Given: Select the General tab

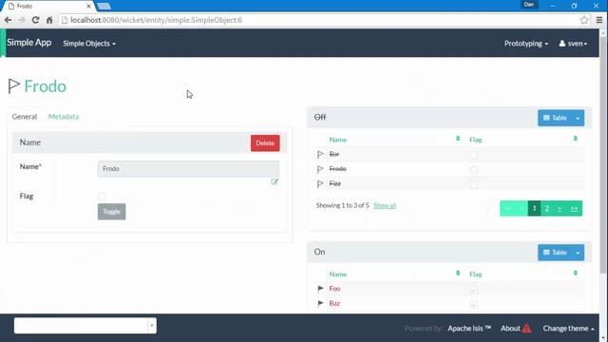Looking at the screenshot, I should point(25,117).
